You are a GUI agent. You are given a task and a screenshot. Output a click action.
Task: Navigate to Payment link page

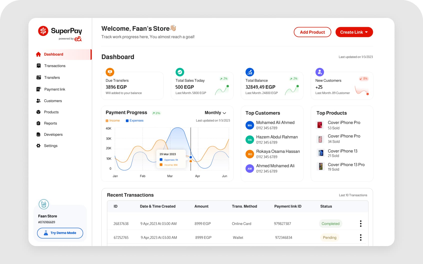(x=55, y=89)
